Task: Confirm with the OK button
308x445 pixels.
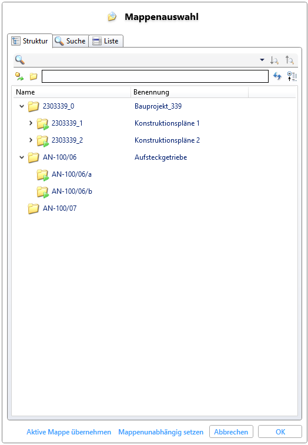Action: pos(280,431)
